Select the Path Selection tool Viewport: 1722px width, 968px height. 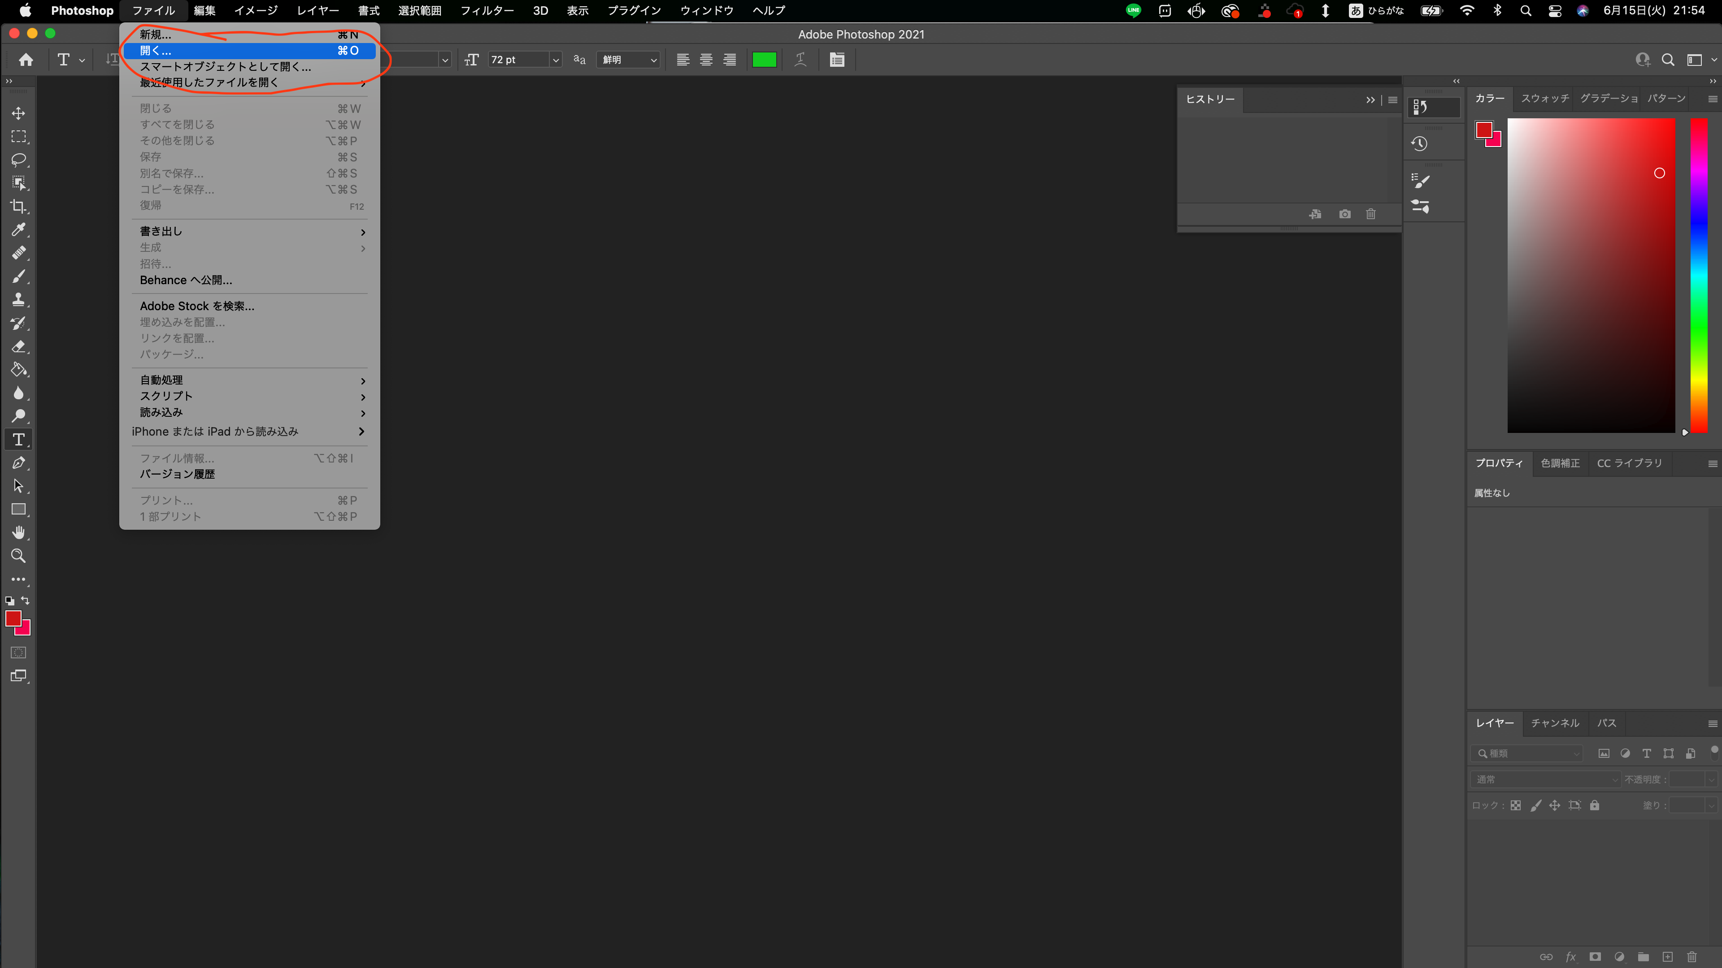pyautogui.click(x=18, y=486)
